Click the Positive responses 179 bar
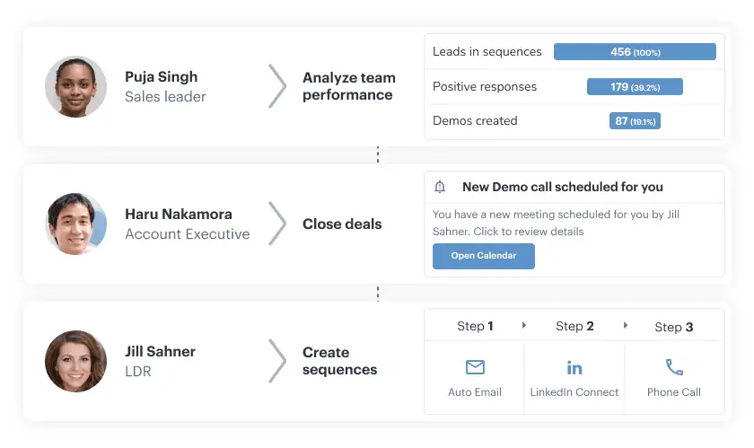The height and width of the screenshot is (448, 754). point(635,86)
